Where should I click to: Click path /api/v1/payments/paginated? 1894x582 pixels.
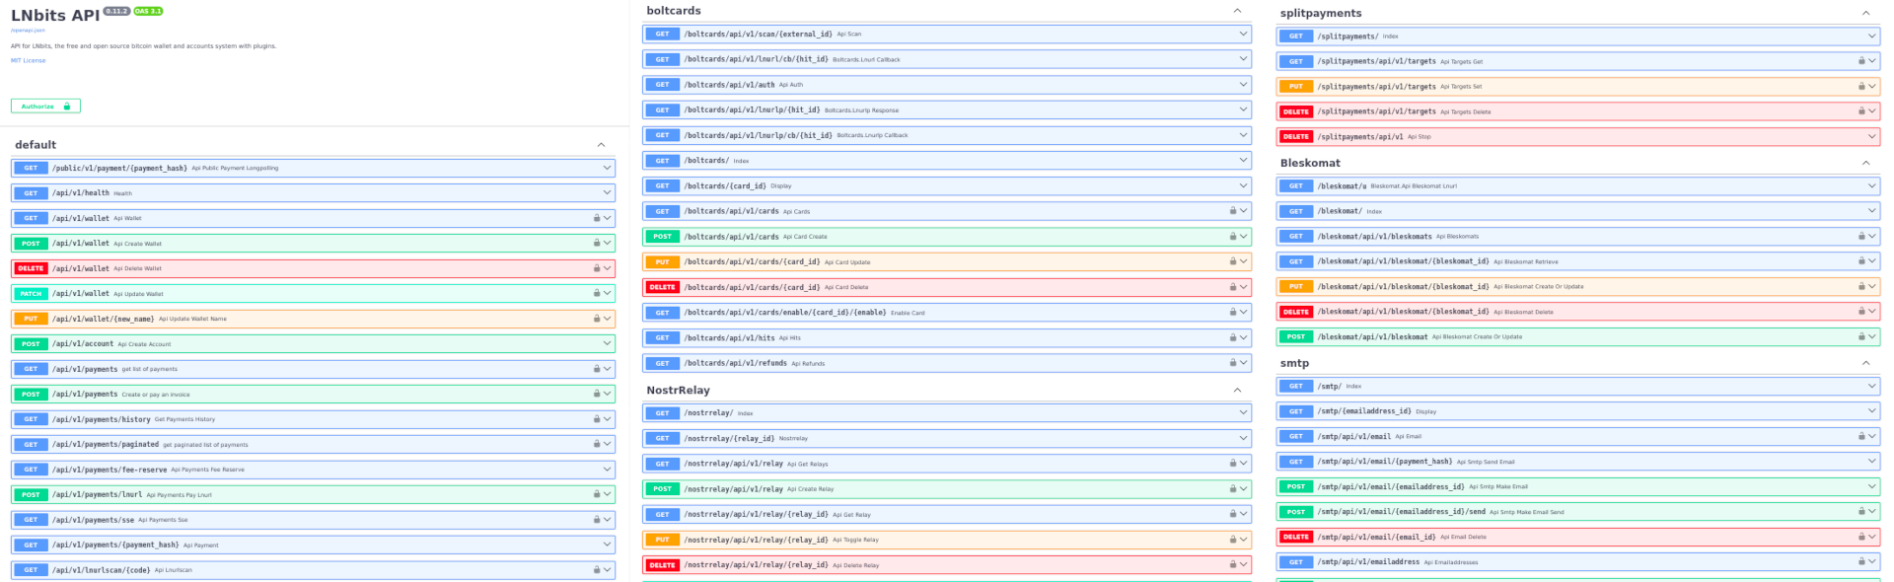click(x=106, y=445)
